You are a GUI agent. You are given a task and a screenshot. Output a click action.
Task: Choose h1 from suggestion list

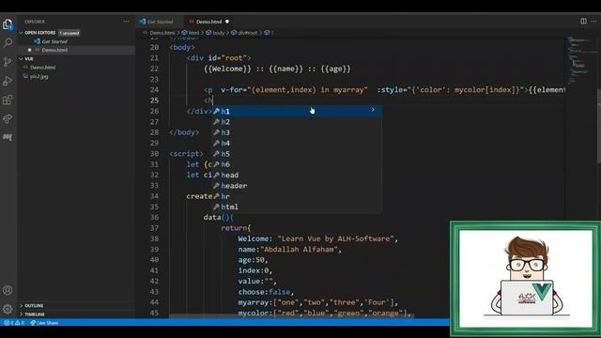click(297, 111)
